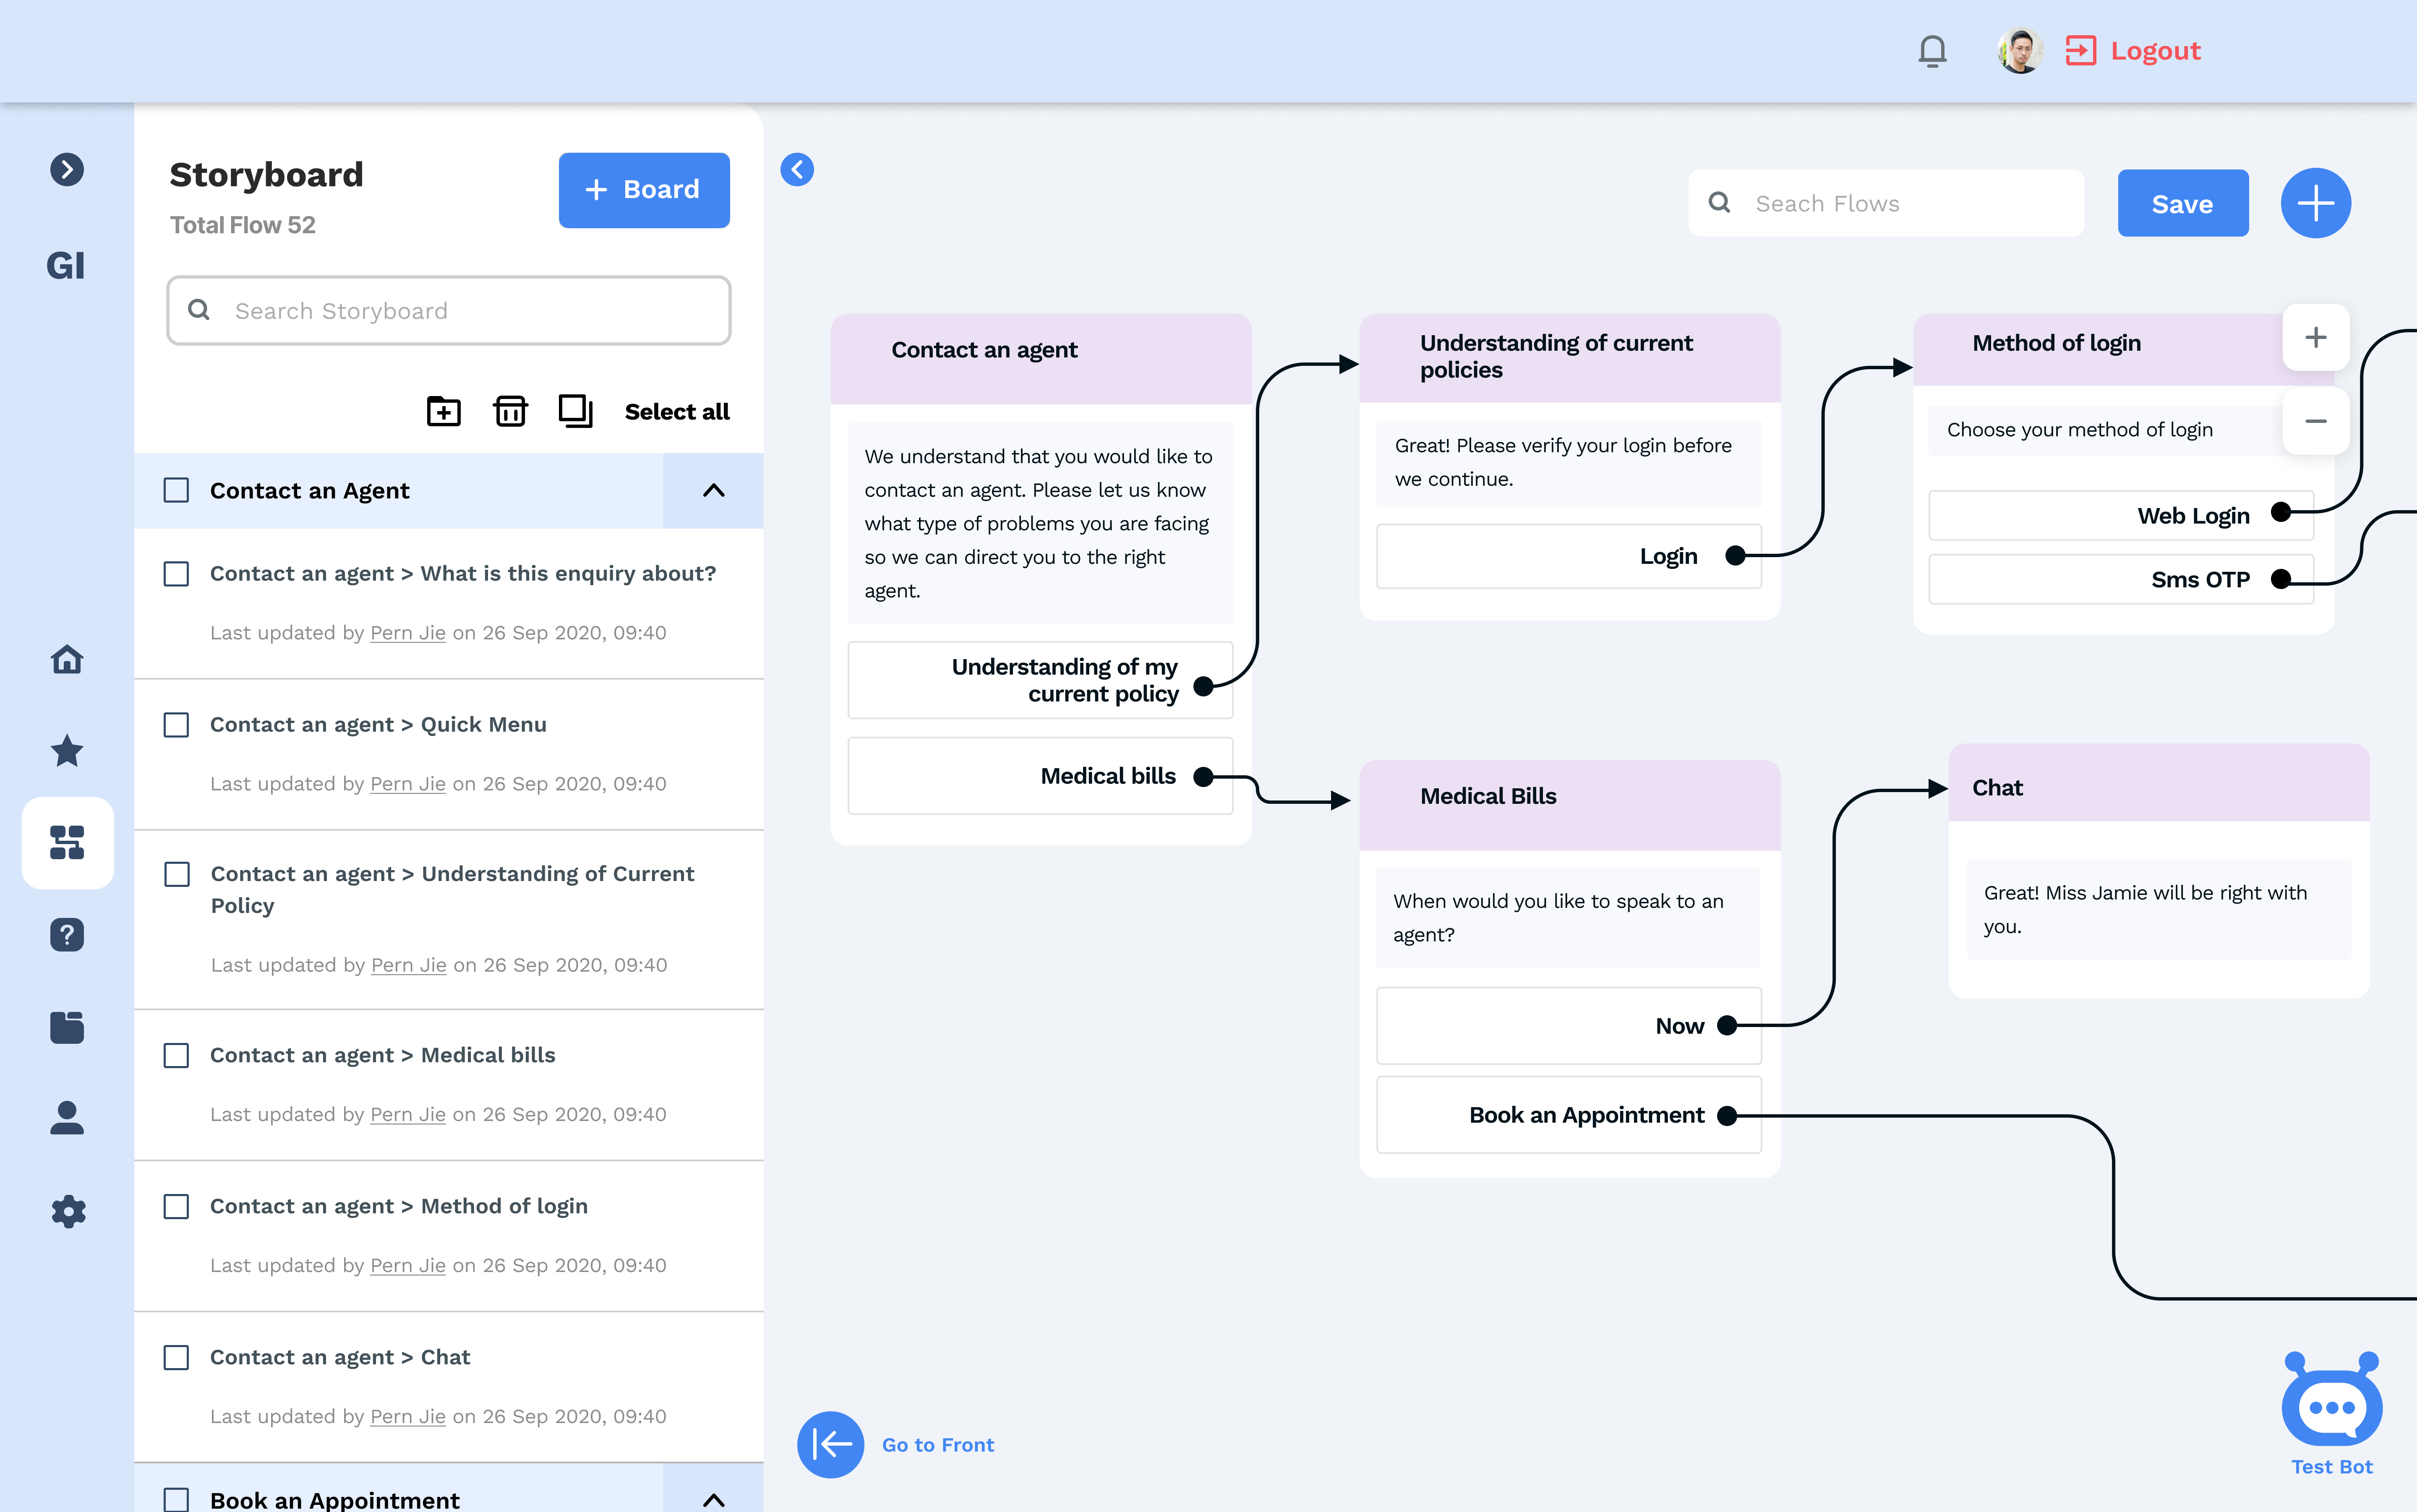The image size is (2417, 1512).
Task: Focus the Search Storyboard field
Action: 449,310
